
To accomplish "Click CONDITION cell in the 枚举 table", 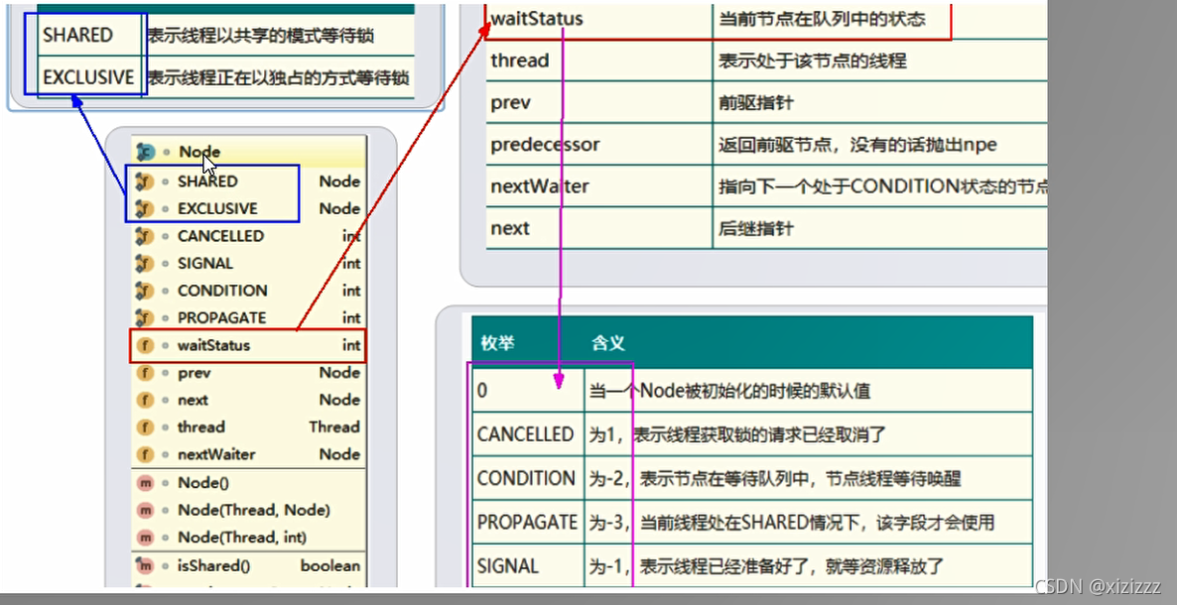I will click(x=528, y=478).
